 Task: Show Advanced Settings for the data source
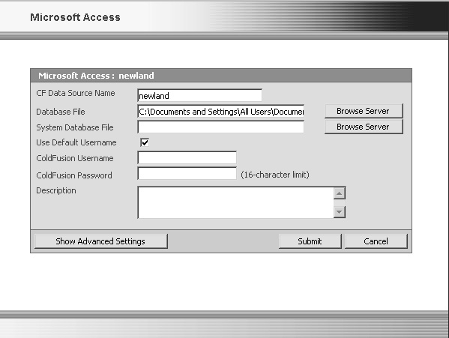(100, 241)
